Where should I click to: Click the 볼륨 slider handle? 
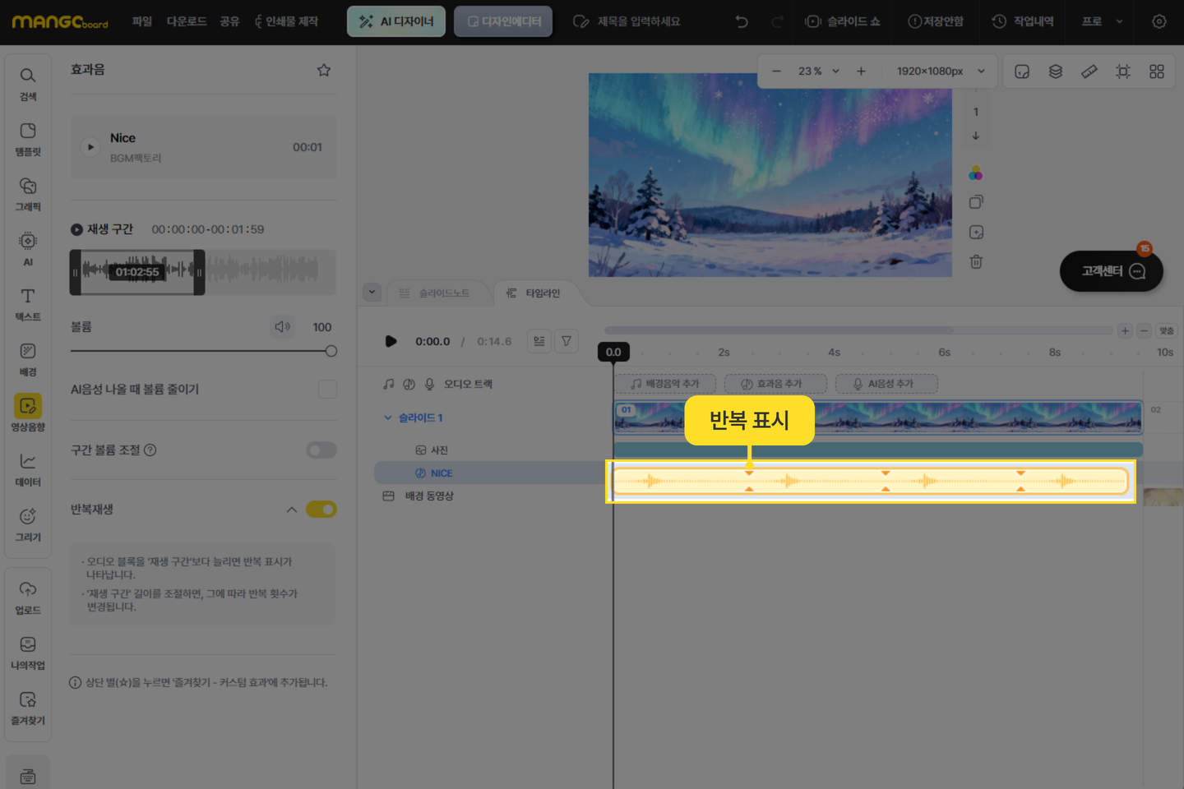[331, 351]
